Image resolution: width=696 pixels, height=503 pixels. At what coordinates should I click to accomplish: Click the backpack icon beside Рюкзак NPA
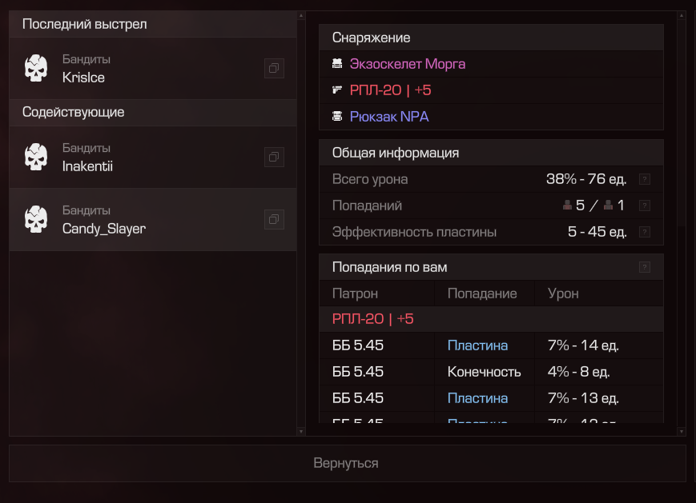click(x=337, y=117)
